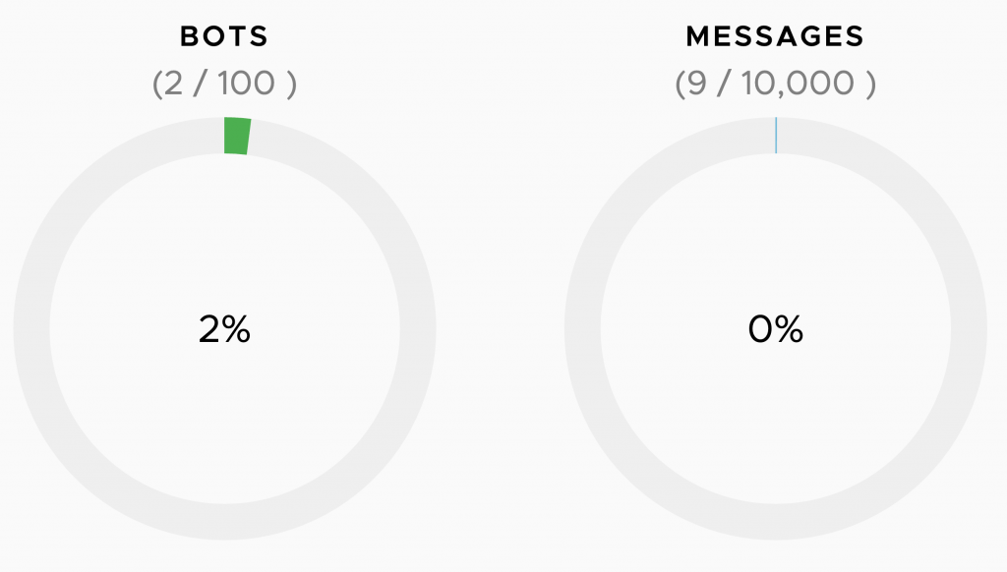Click the green progress segment on the Bots ring
This screenshot has width=1007, height=572.
pyautogui.click(x=237, y=136)
